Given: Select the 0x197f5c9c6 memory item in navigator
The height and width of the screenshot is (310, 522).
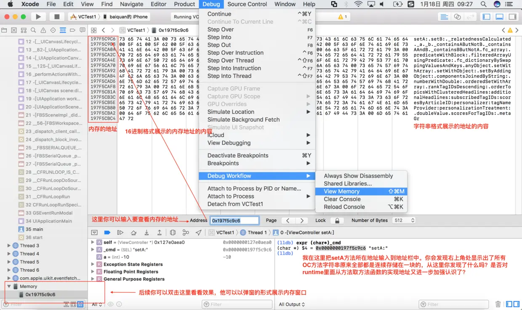Looking at the screenshot, I should 44,294.
